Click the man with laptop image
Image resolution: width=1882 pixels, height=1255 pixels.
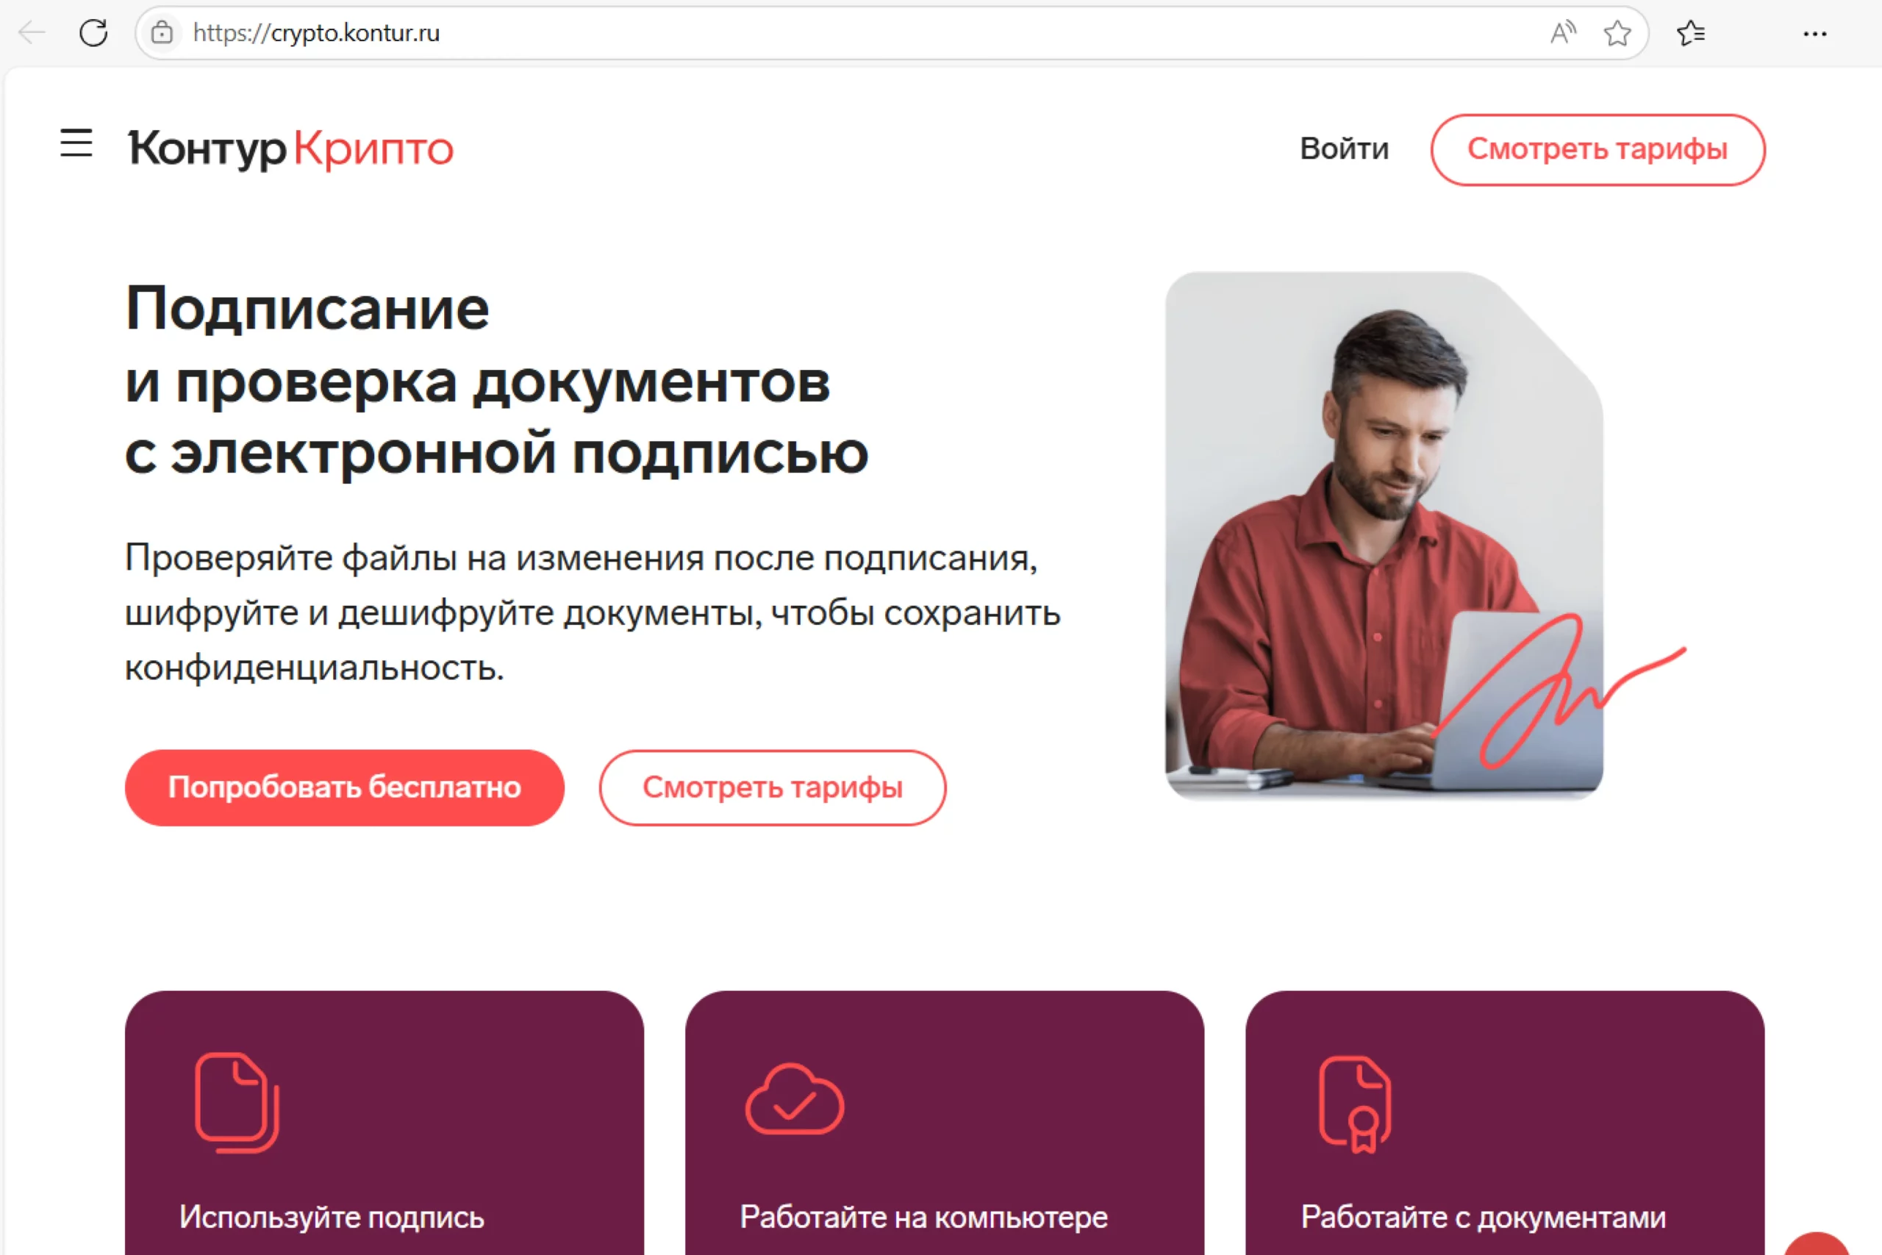click(x=1384, y=535)
